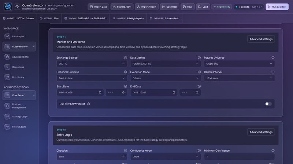The height and width of the screenshot is (164, 293).
Task: Click the Engine ready status badge
Action: pyautogui.click(x=222, y=7)
